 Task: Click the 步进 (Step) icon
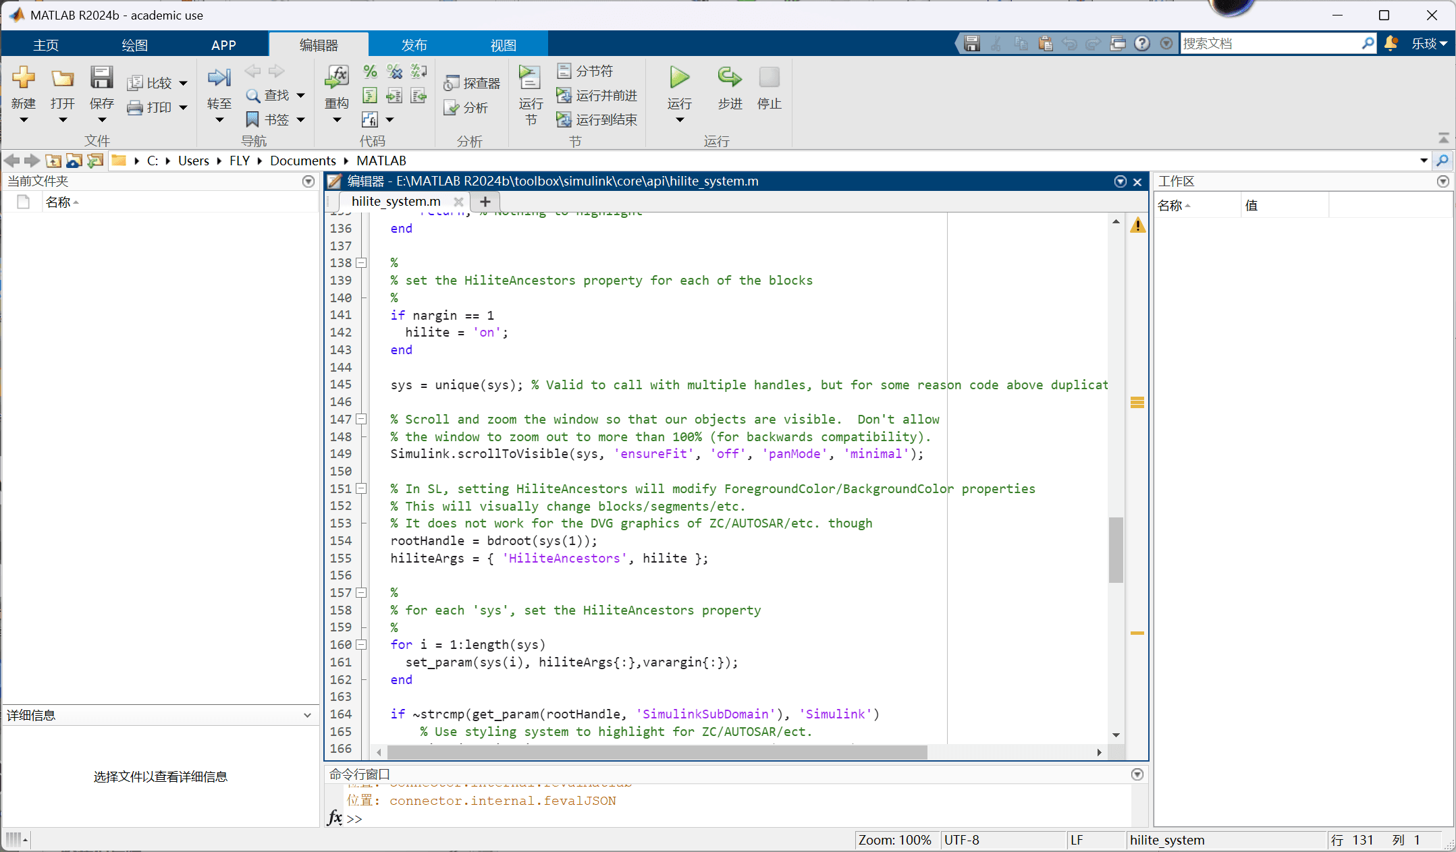tap(730, 78)
